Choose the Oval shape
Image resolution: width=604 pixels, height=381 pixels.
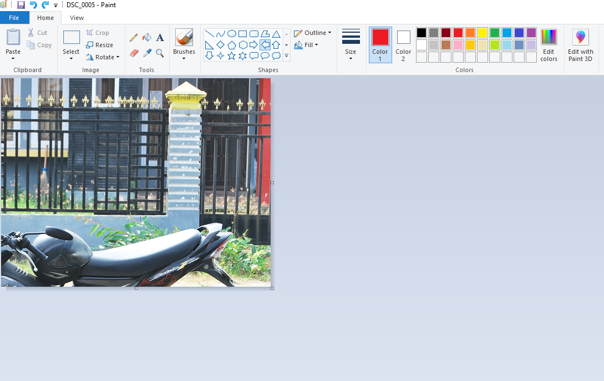point(231,33)
